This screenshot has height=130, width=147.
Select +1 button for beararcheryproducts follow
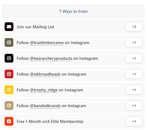click(134, 58)
